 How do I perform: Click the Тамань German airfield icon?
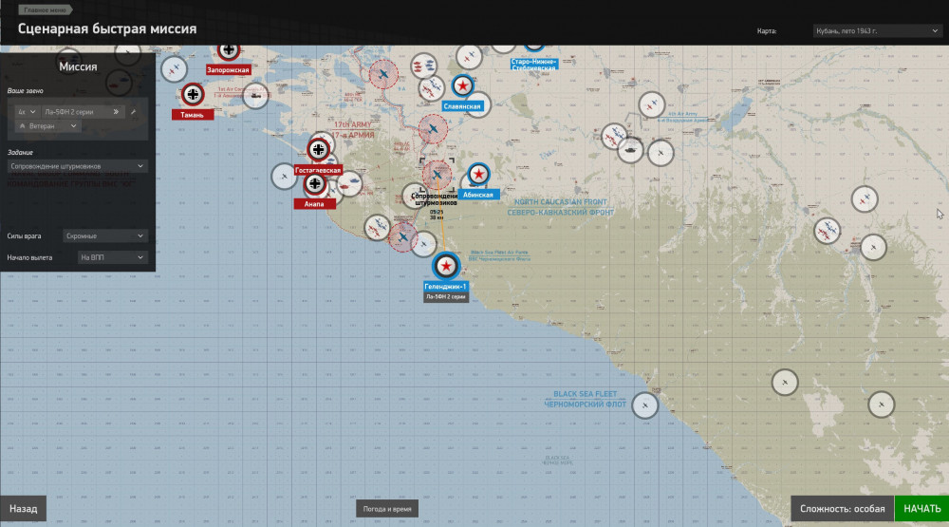[193, 95]
